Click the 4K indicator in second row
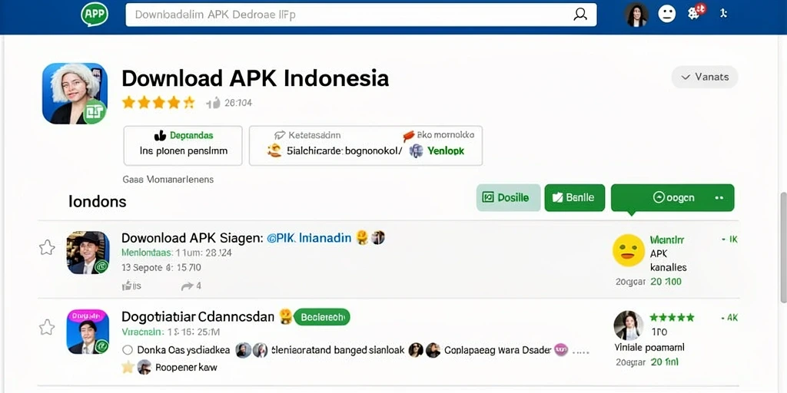 pyautogui.click(x=730, y=317)
